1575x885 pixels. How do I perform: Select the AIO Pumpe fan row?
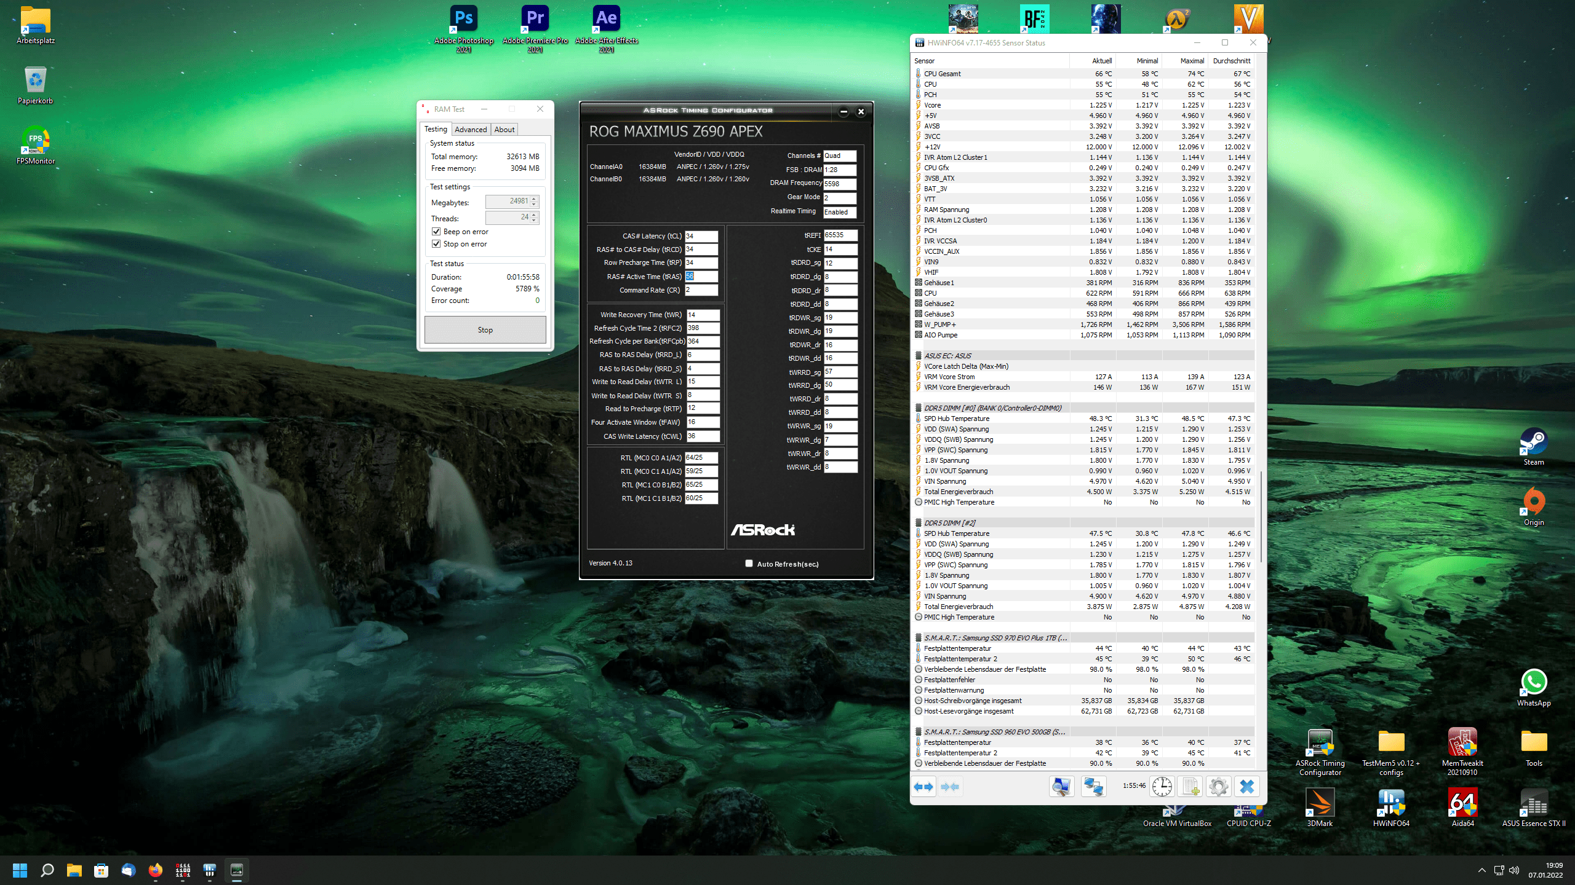pos(1083,335)
